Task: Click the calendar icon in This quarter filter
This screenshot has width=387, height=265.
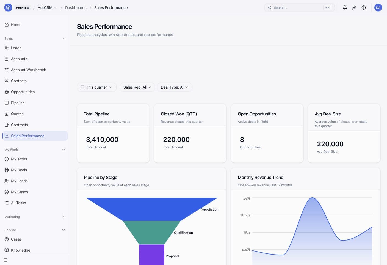Action: click(82, 87)
